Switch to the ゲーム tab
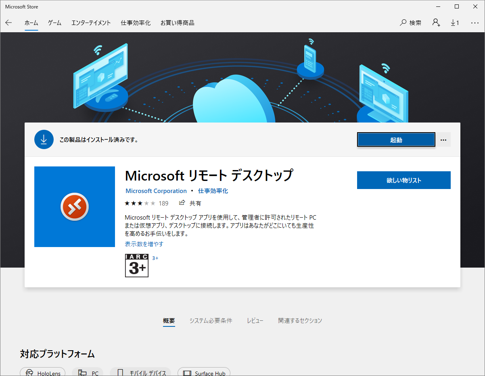 point(54,23)
